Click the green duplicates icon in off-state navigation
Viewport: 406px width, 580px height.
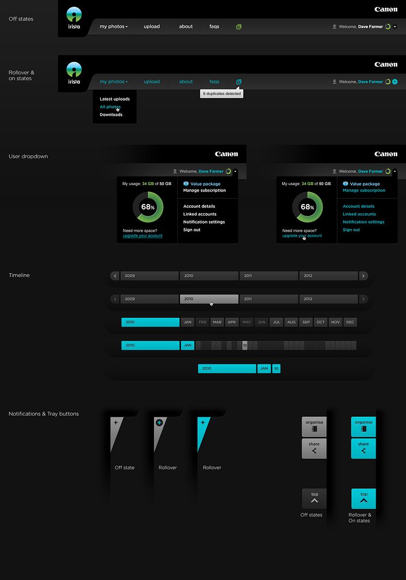coord(239,27)
